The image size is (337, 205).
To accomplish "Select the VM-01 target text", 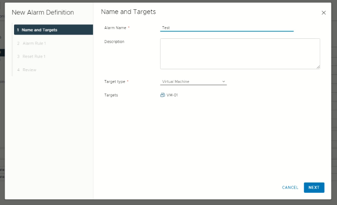I will 172,95.
